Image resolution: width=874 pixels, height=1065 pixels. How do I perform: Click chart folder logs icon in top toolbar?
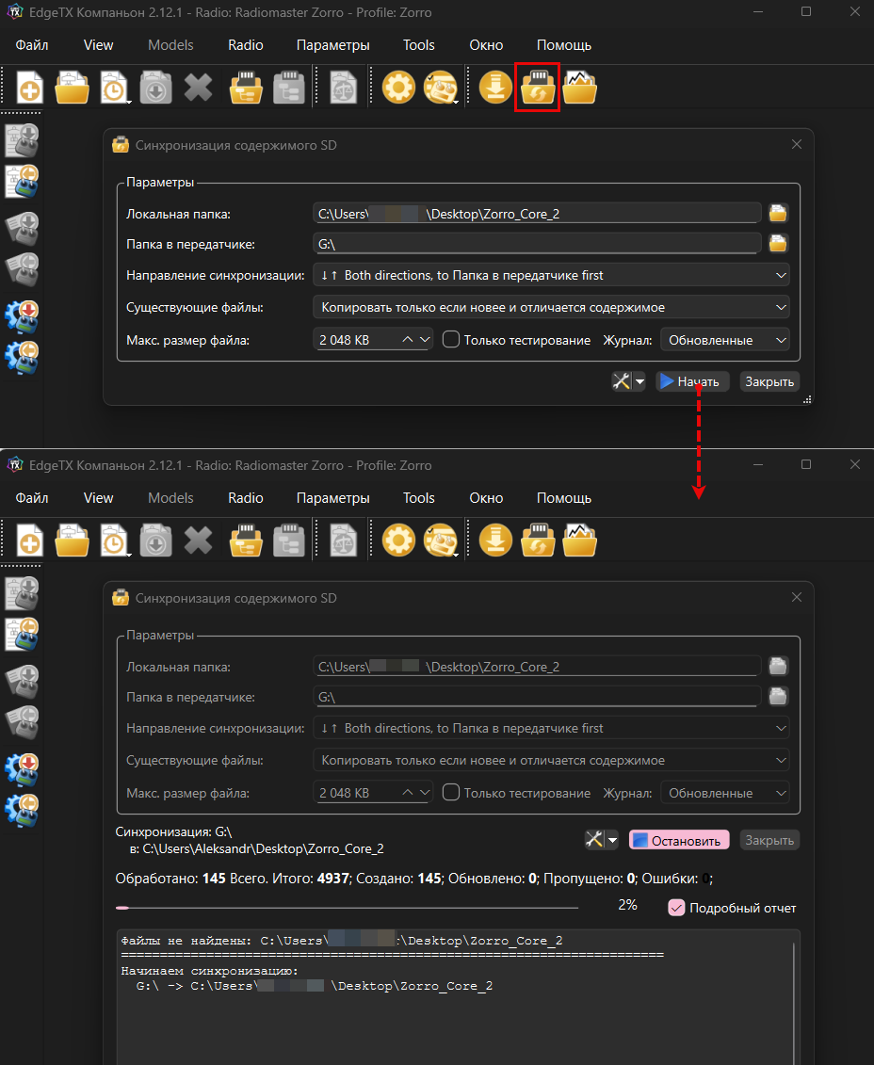click(x=579, y=87)
